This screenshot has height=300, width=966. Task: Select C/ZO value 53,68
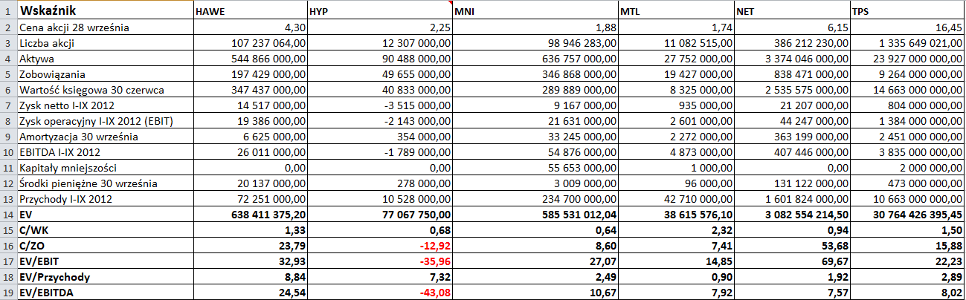tap(791, 245)
